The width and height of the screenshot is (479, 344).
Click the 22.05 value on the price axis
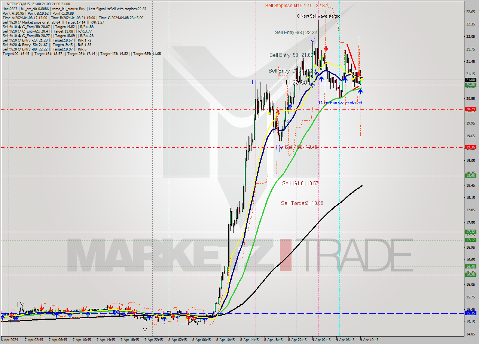(x=470, y=37)
